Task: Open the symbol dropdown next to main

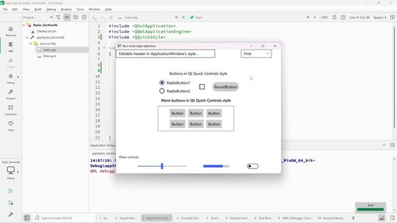Action: (x=308, y=17)
